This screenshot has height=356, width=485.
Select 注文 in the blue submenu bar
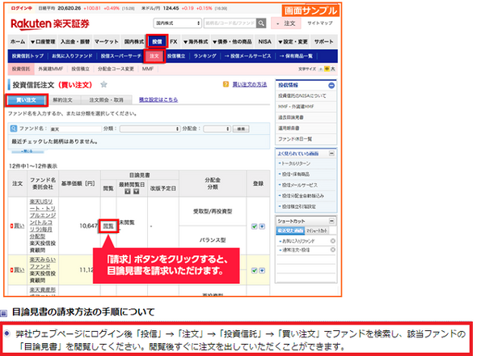tap(154, 56)
